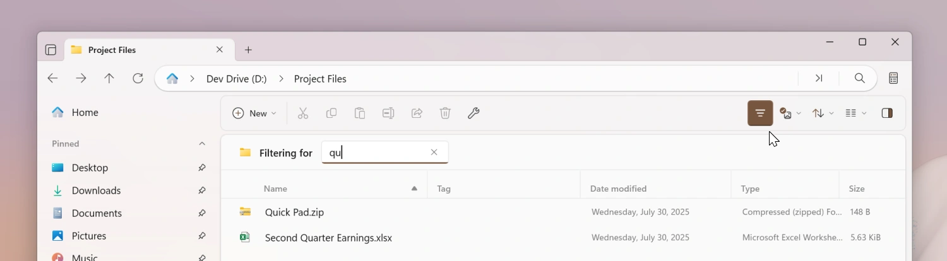Toggle the filter header button off
The width and height of the screenshot is (947, 261).
click(760, 113)
